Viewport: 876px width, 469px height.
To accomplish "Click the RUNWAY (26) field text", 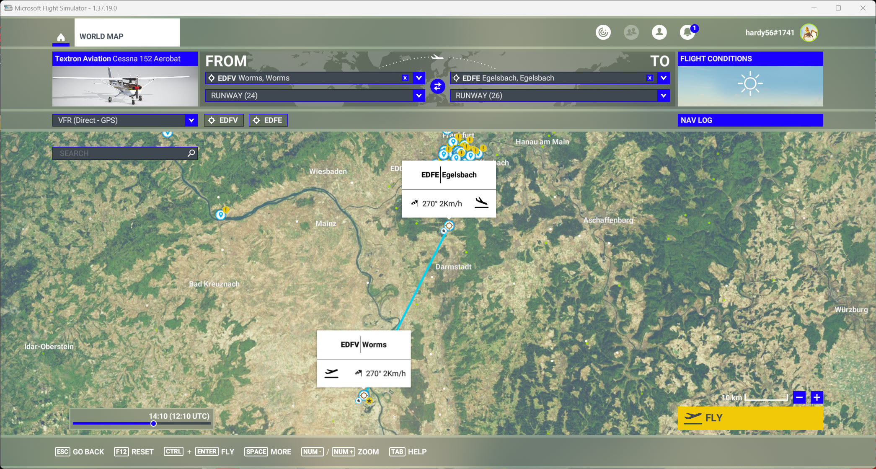I will pyautogui.click(x=479, y=96).
